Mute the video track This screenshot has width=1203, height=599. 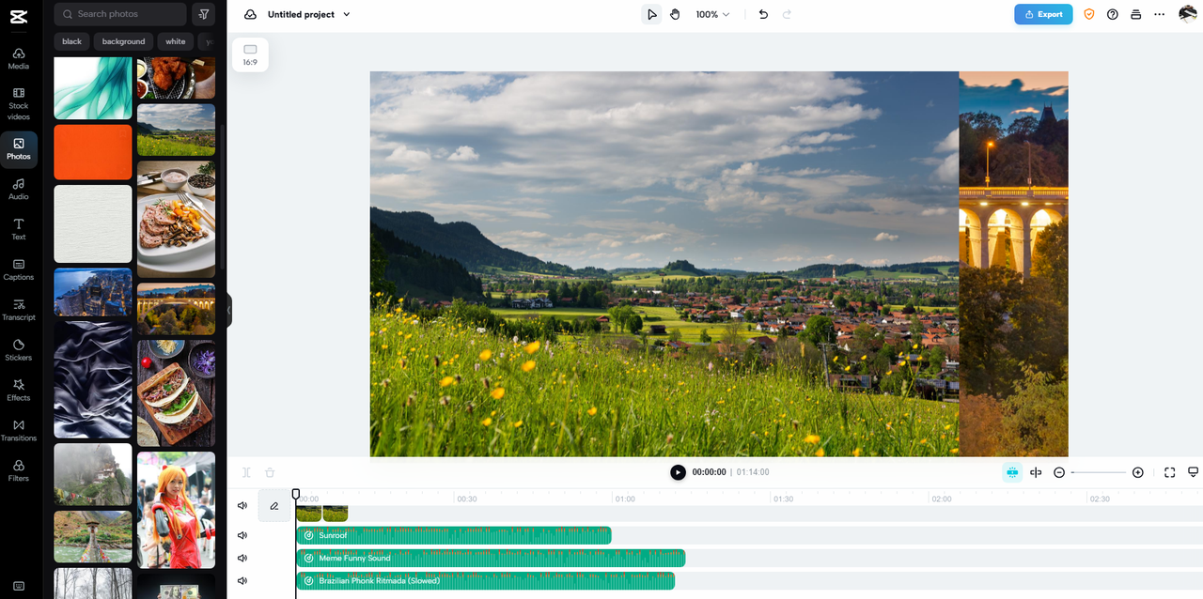(x=242, y=505)
